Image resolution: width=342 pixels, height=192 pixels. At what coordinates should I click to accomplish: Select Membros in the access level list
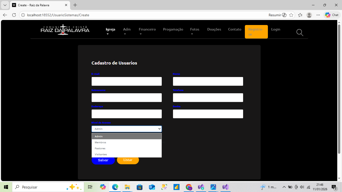tap(100, 142)
